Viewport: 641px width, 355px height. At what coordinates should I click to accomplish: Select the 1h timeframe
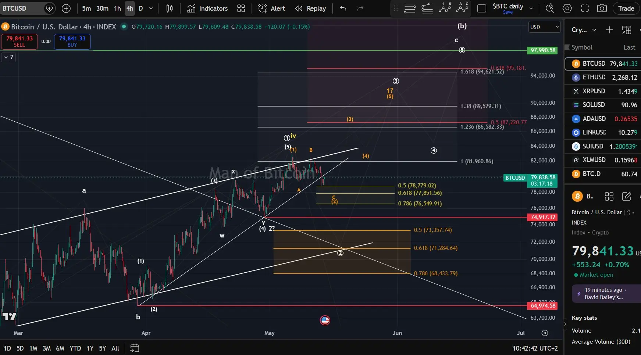(x=117, y=8)
